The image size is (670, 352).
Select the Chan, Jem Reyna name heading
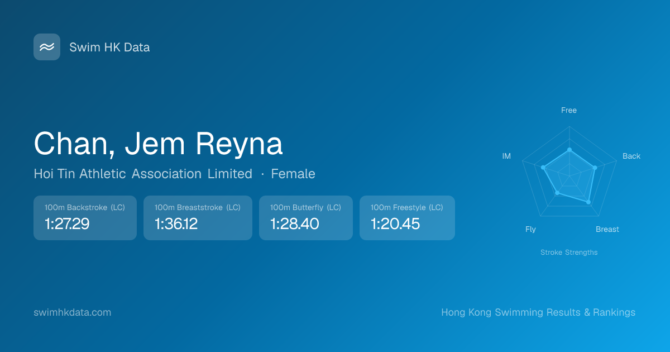click(x=158, y=144)
